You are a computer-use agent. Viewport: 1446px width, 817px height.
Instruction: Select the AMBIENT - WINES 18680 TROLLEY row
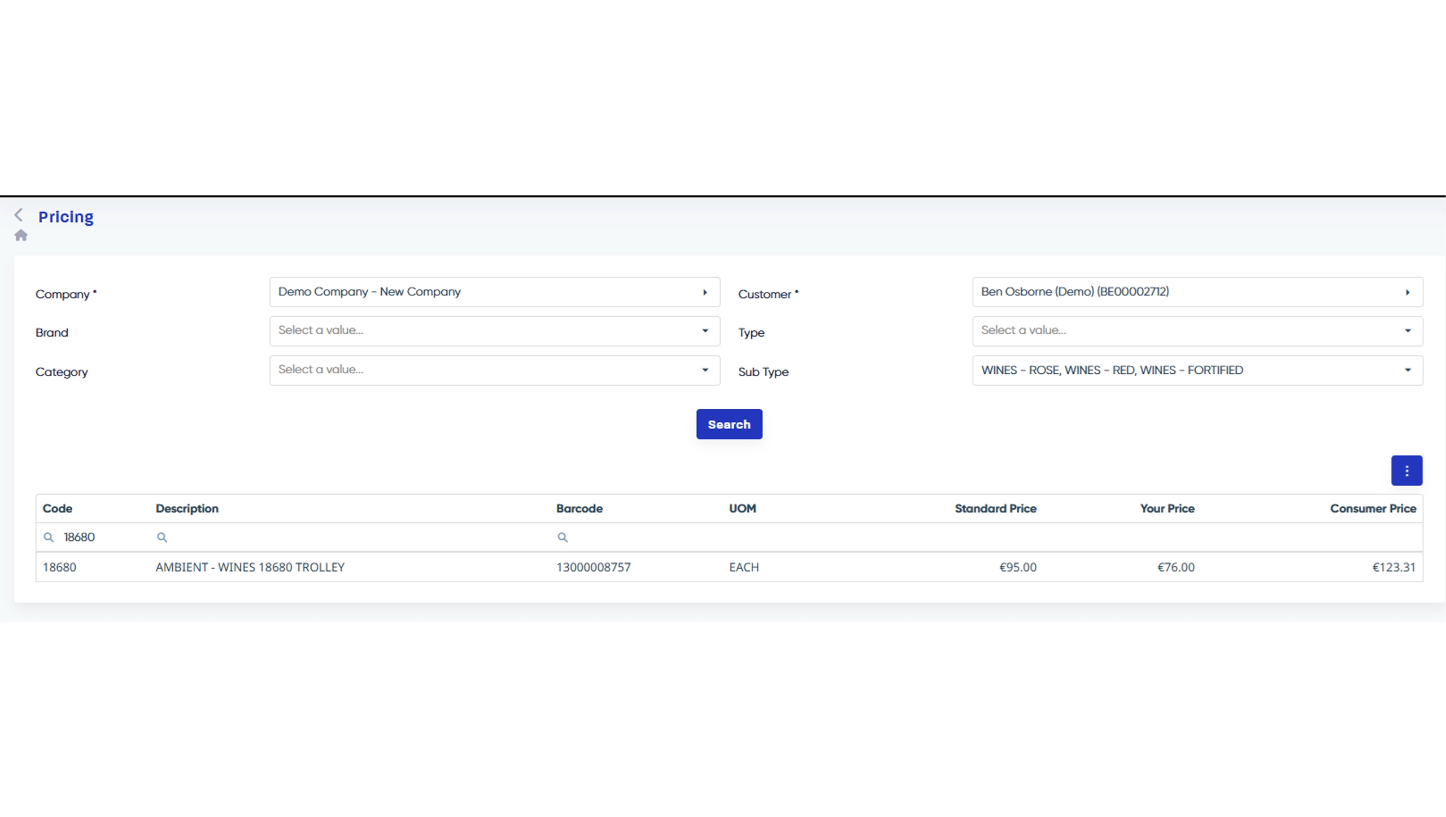[250, 567]
